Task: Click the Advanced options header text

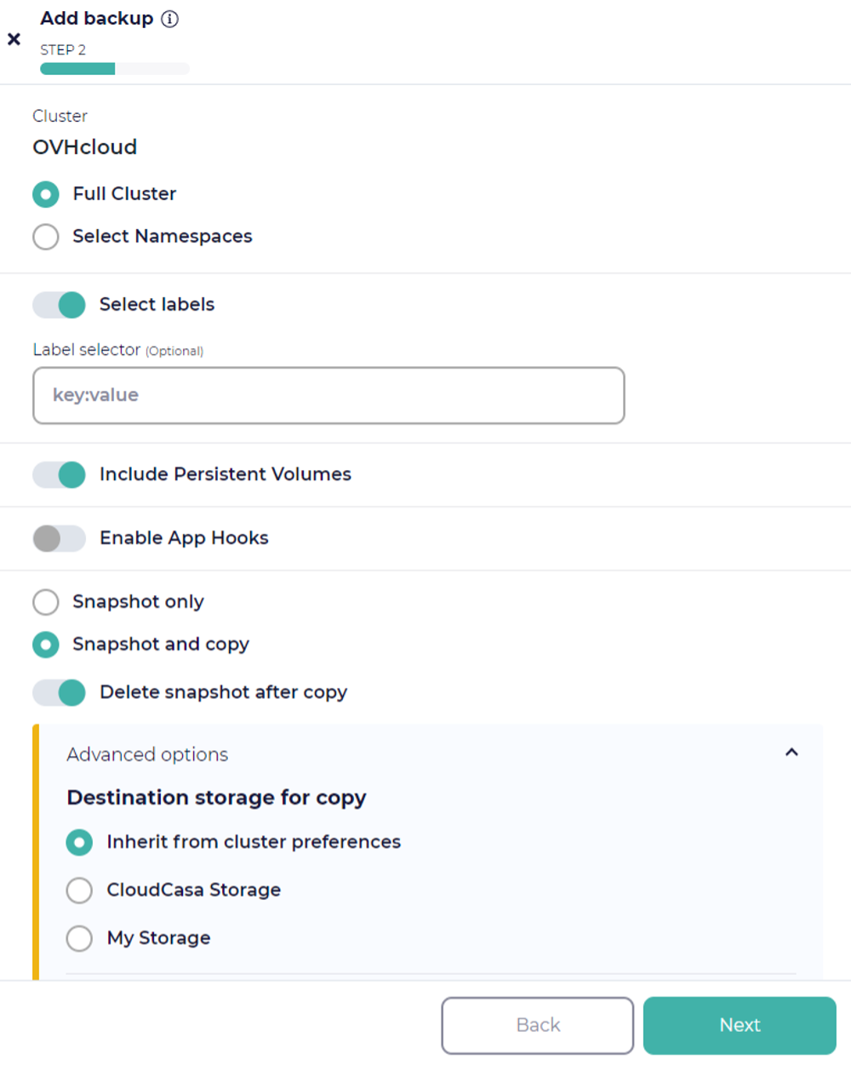Action: point(147,754)
